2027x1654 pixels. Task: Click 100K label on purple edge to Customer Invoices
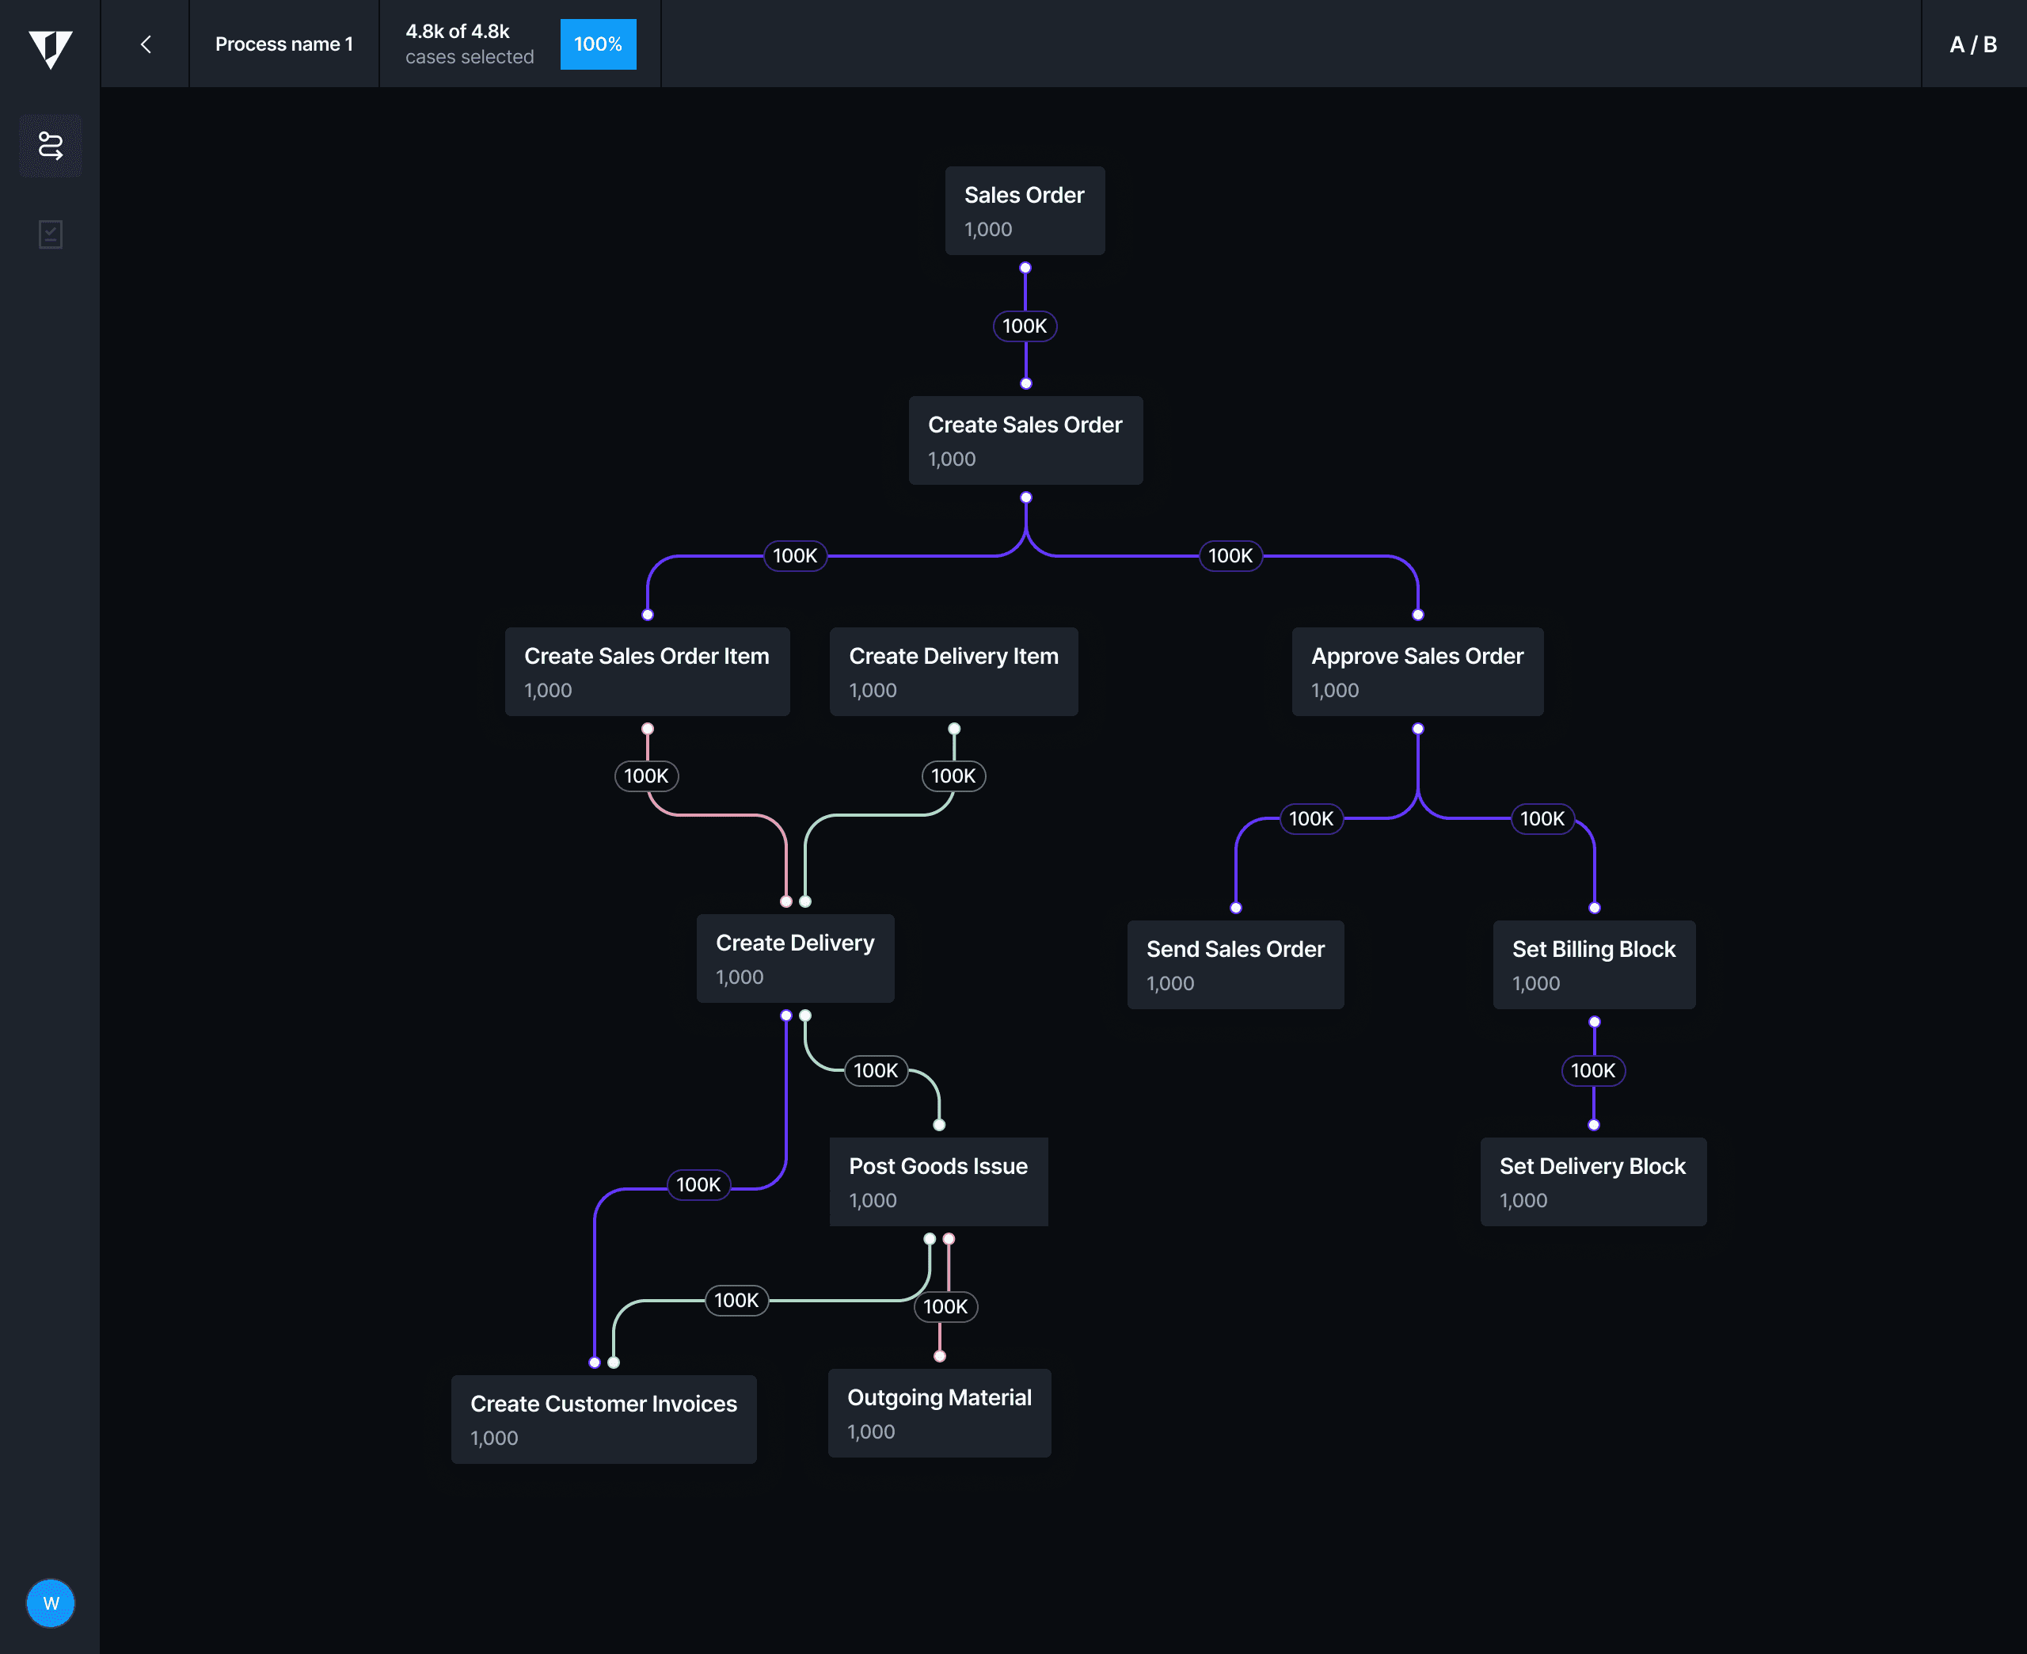coord(698,1184)
